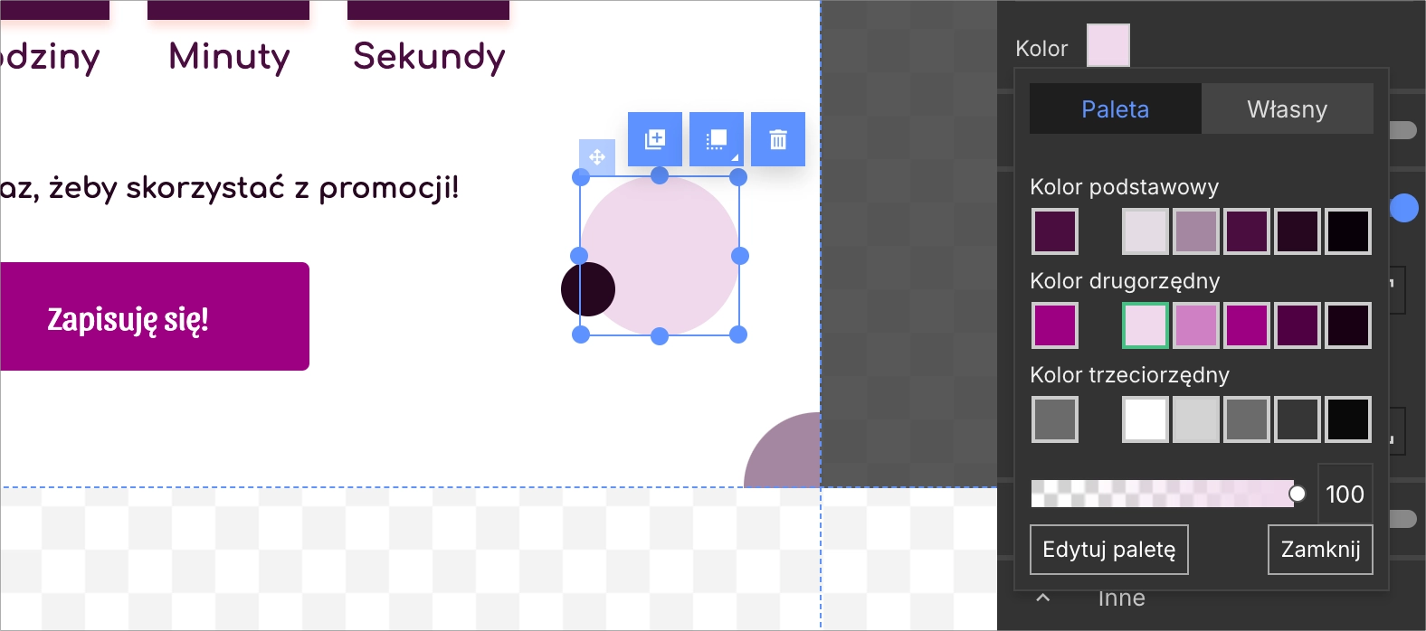Click the Minuty countdown label
The width and height of the screenshot is (1426, 631).
point(229,56)
